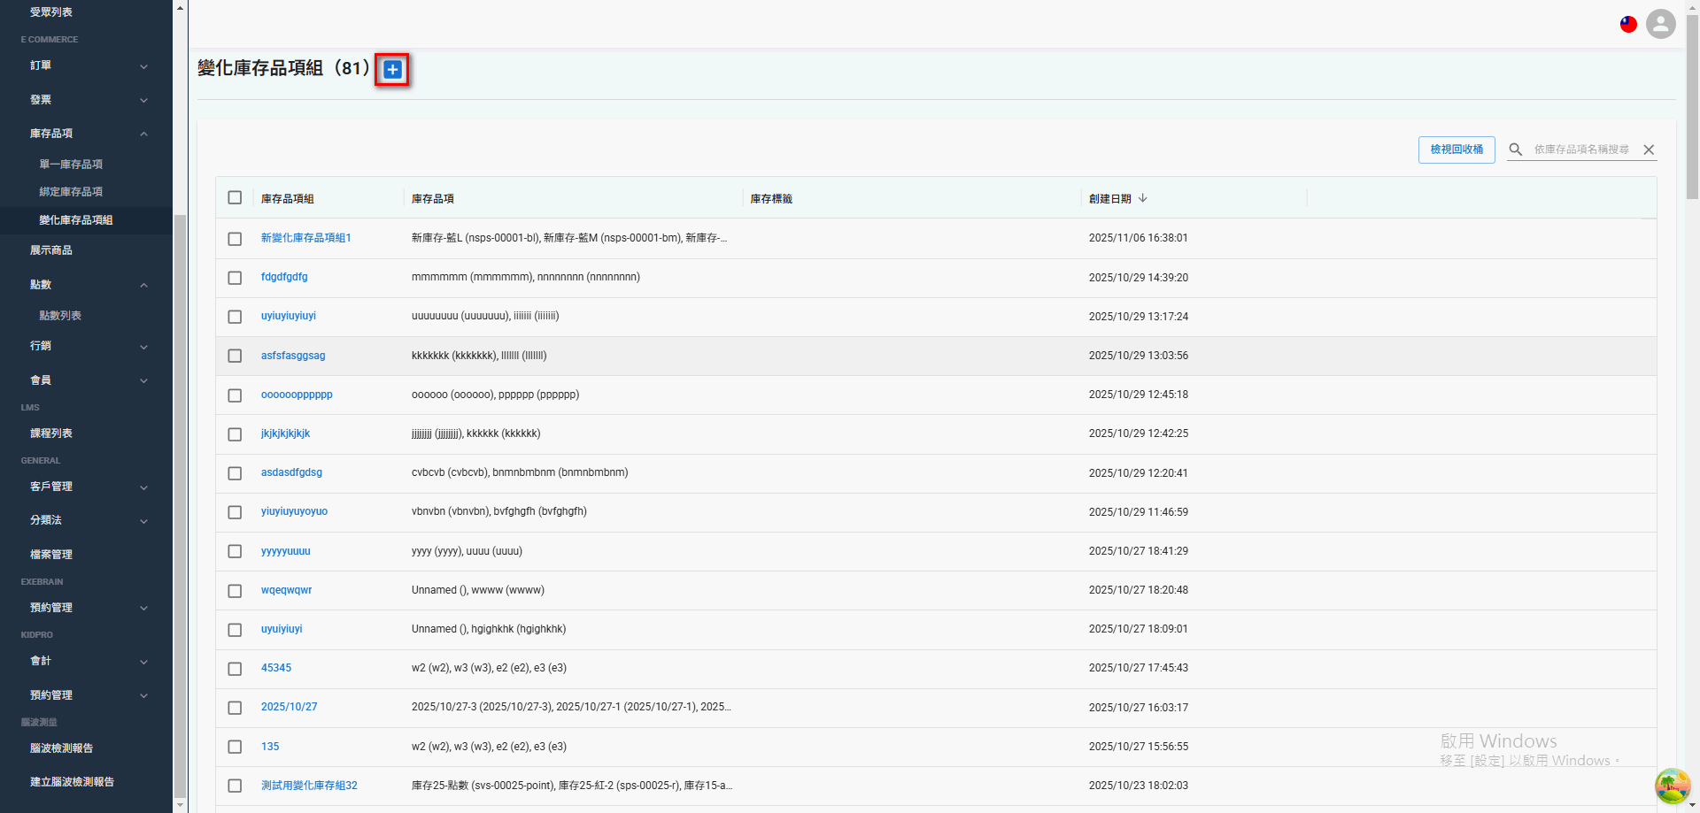Open the asfsfasggsag group link

pos(293,356)
